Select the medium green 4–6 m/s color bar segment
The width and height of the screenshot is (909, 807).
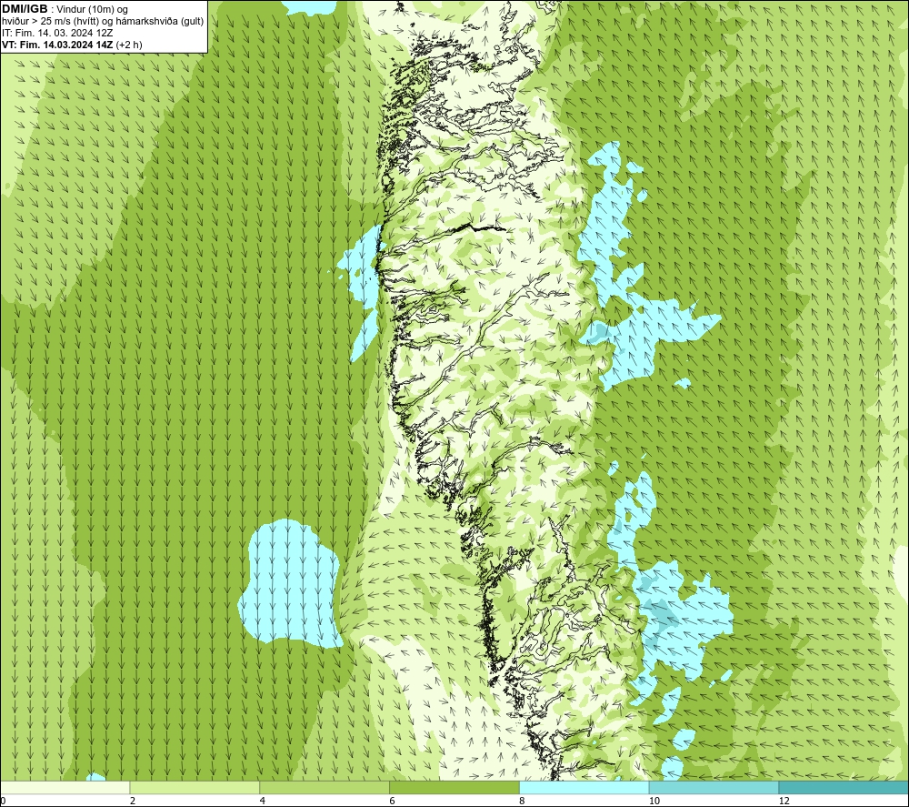coord(325,787)
